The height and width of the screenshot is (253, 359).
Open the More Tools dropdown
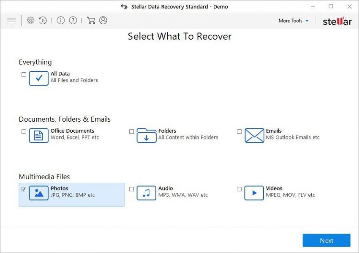click(293, 20)
